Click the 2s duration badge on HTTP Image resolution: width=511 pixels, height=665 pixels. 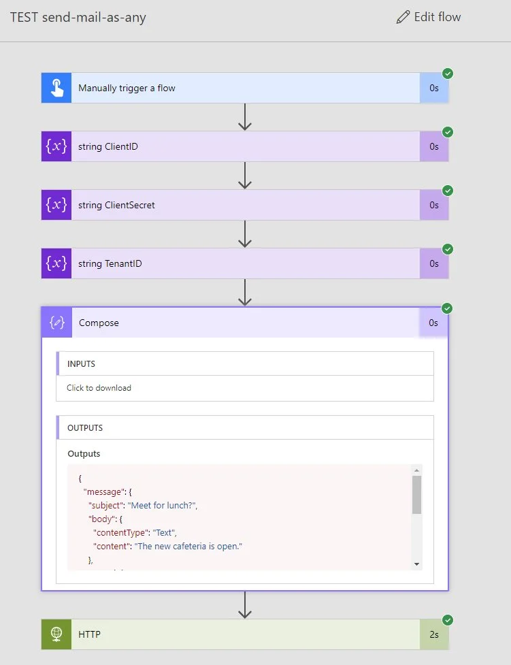tap(433, 634)
